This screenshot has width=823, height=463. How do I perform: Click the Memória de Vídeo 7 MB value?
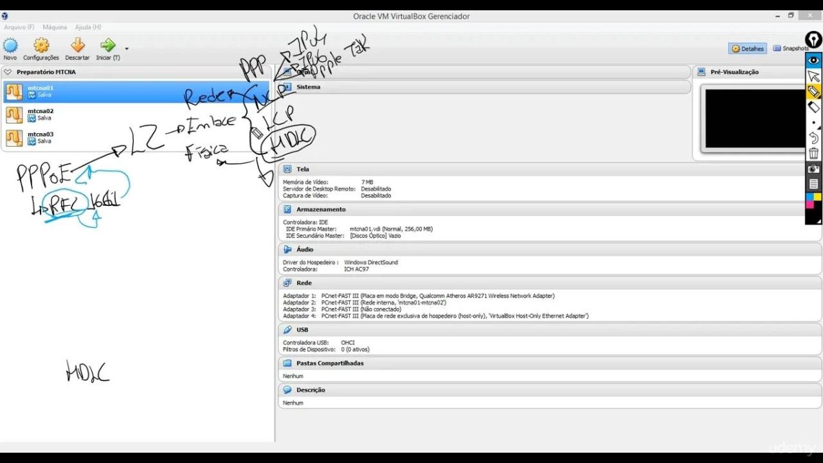click(367, 182)
